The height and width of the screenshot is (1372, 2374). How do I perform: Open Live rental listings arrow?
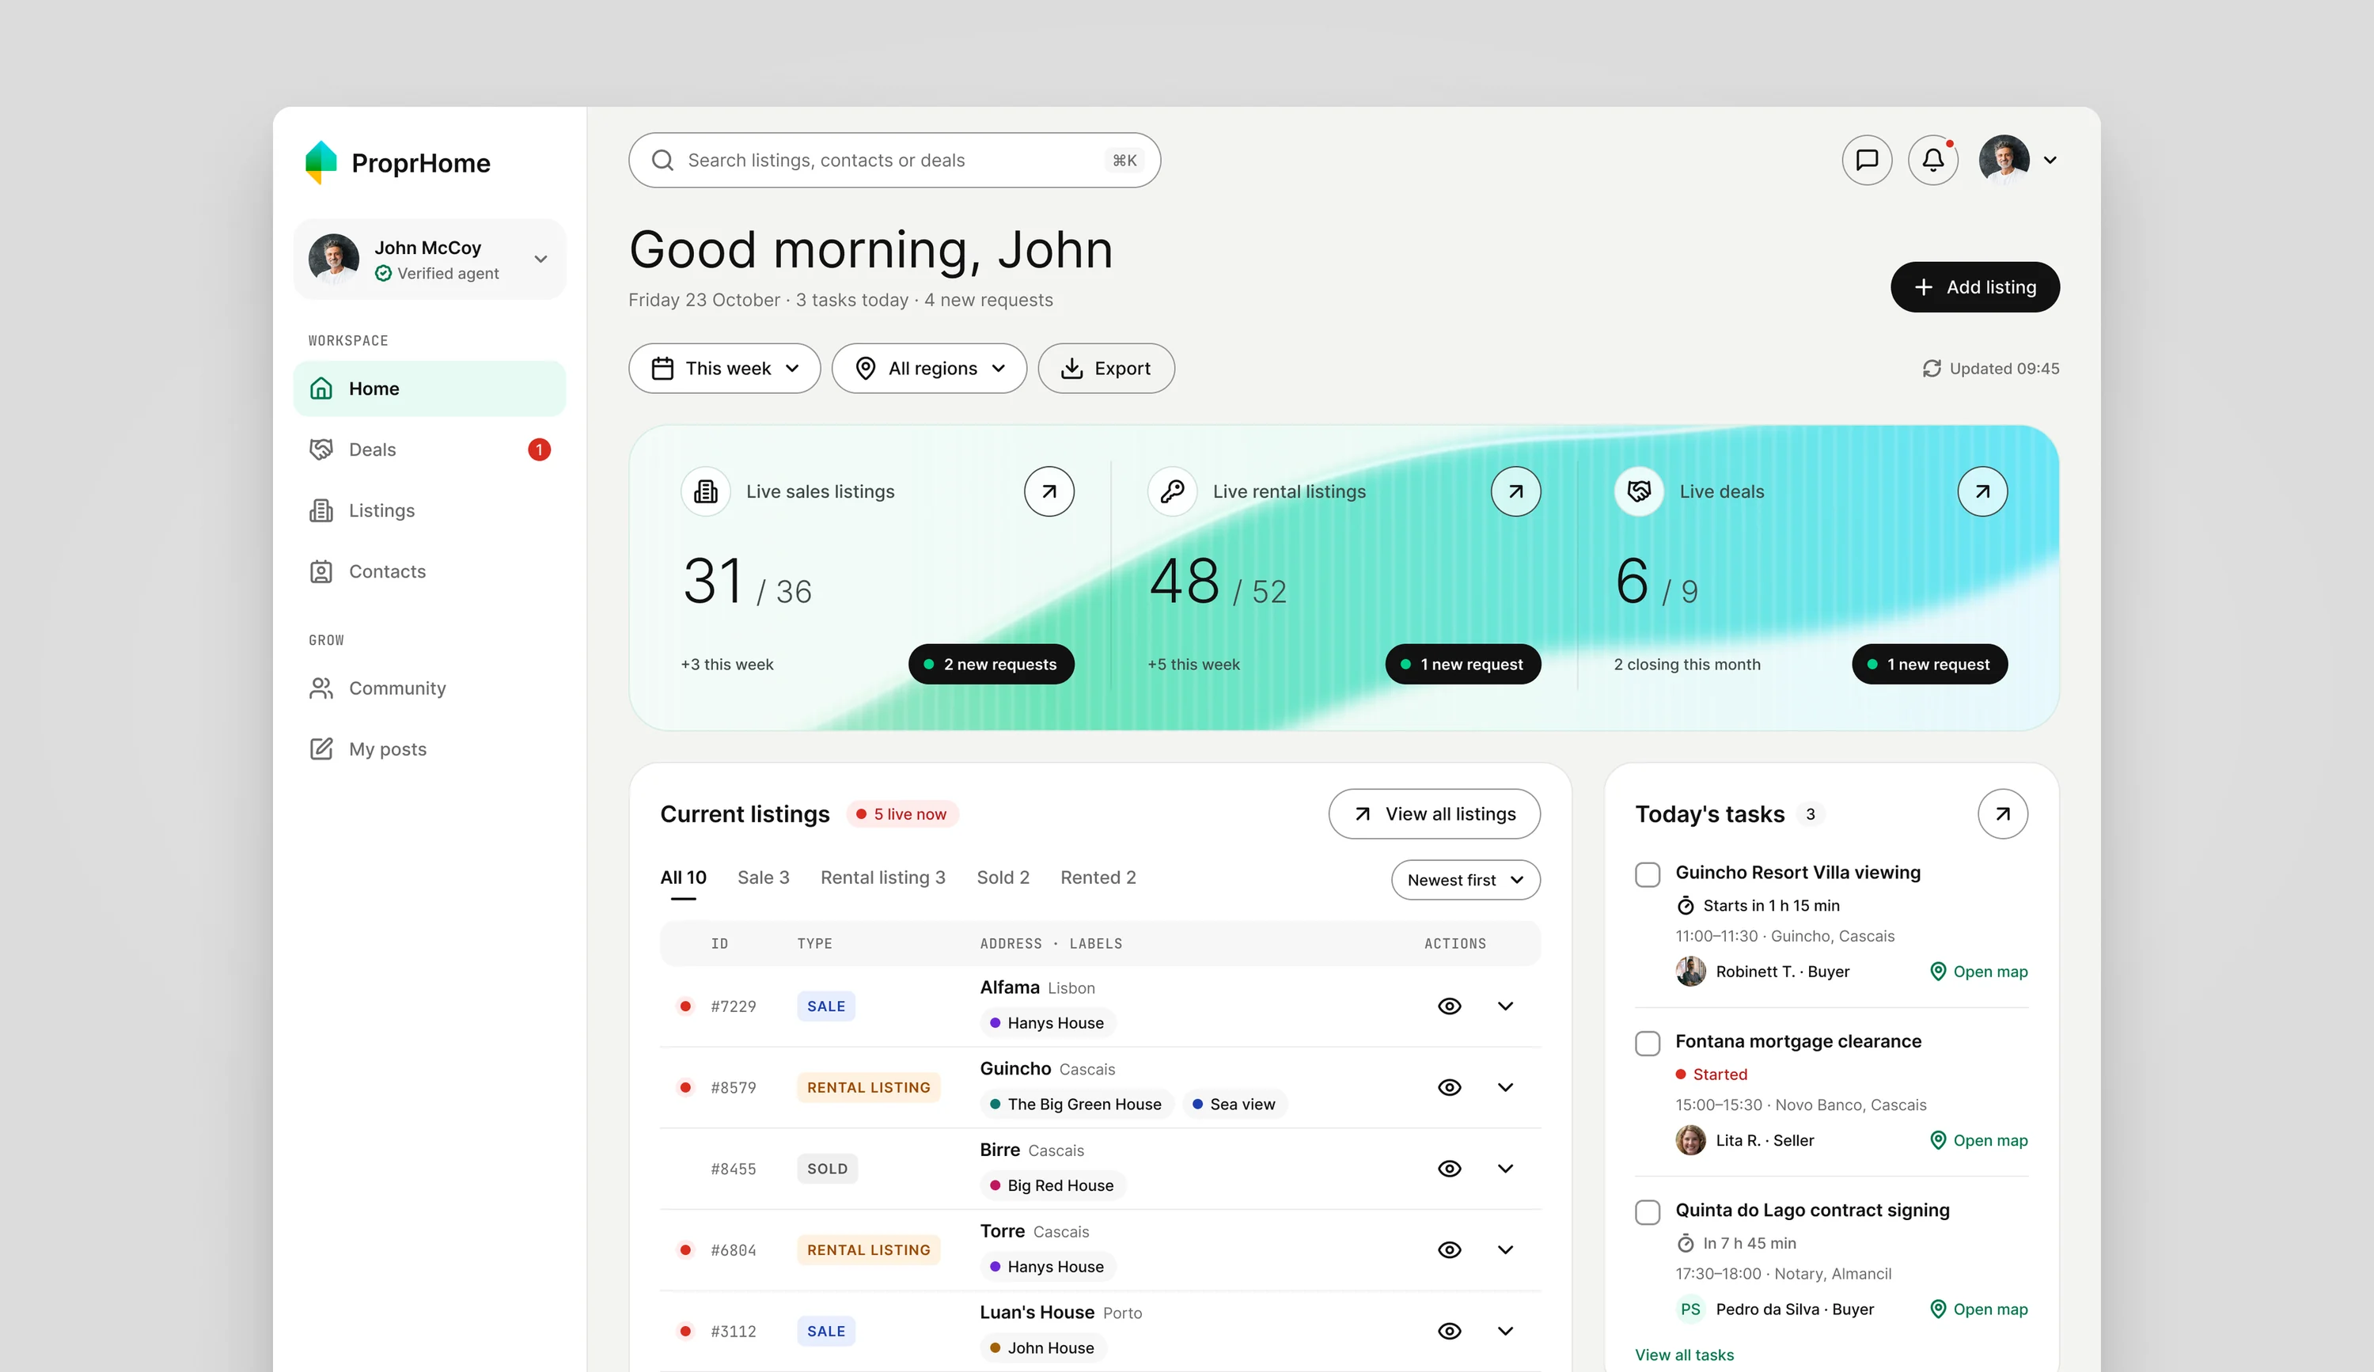coord(1515,491)
